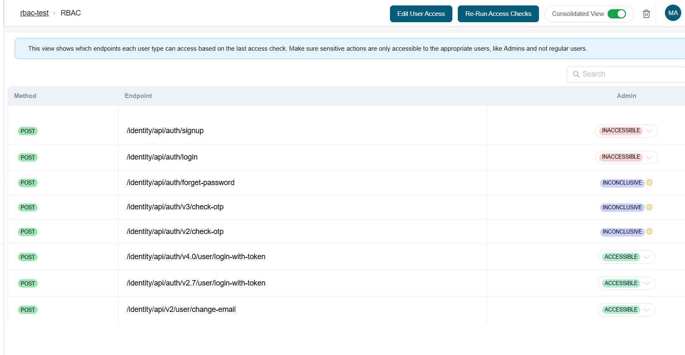
Task: Open the login endpoint INACCESSIBLE dropdown
Action: (649, 157)
